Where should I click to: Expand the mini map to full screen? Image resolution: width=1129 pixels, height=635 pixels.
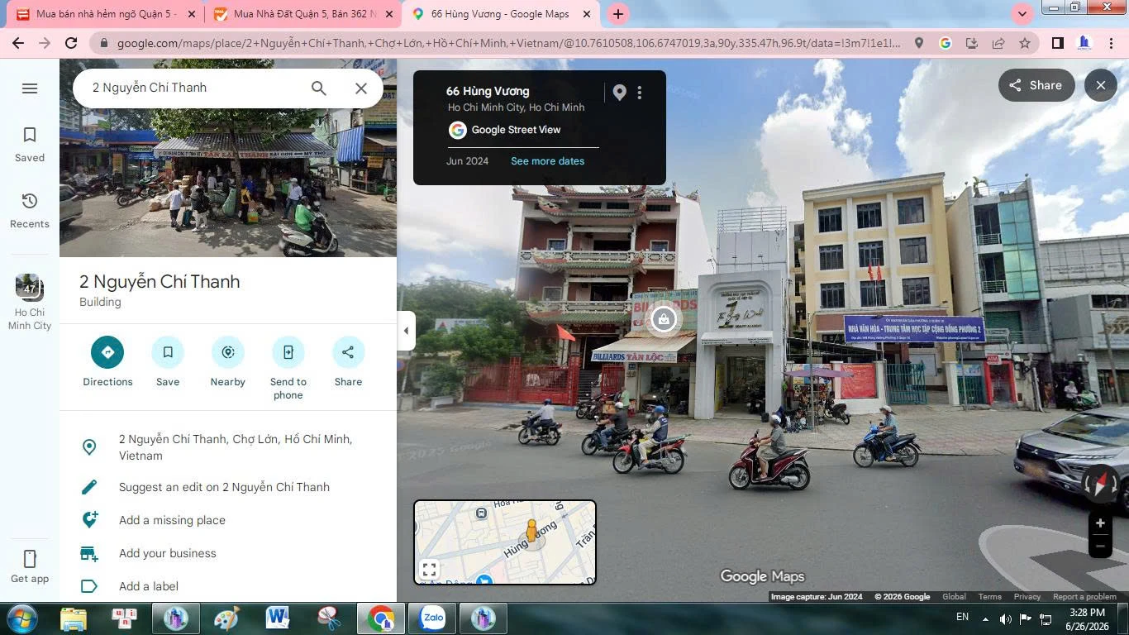click(429, 569)
